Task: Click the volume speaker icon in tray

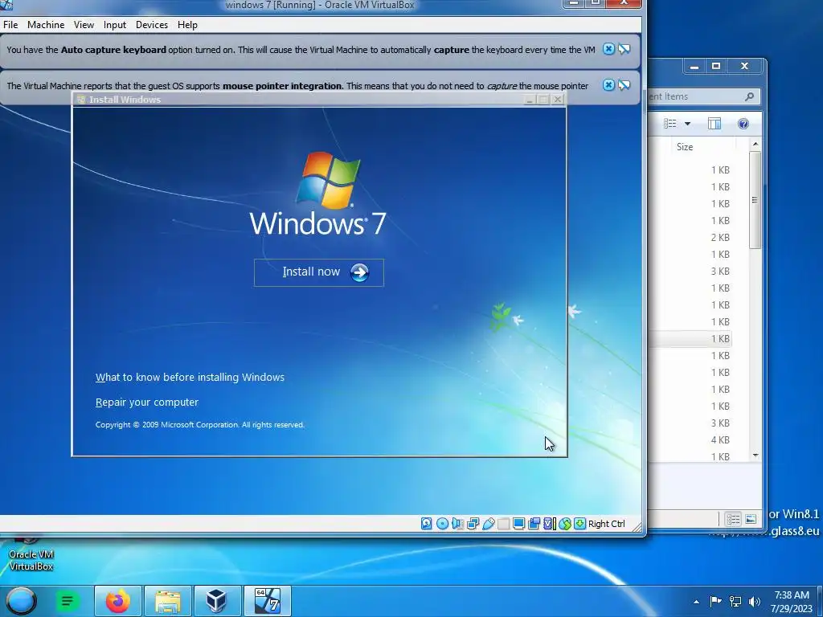Action: (755, 602)
